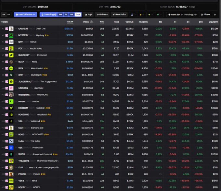Sort by the TRADERS column header

143,22
